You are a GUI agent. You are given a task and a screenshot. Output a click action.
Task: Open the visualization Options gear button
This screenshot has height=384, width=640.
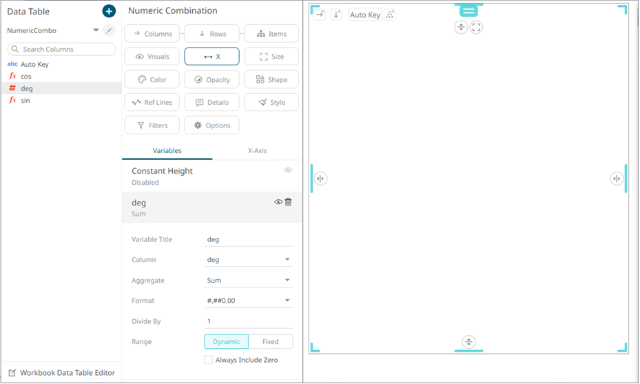click(x=211, y=125)
